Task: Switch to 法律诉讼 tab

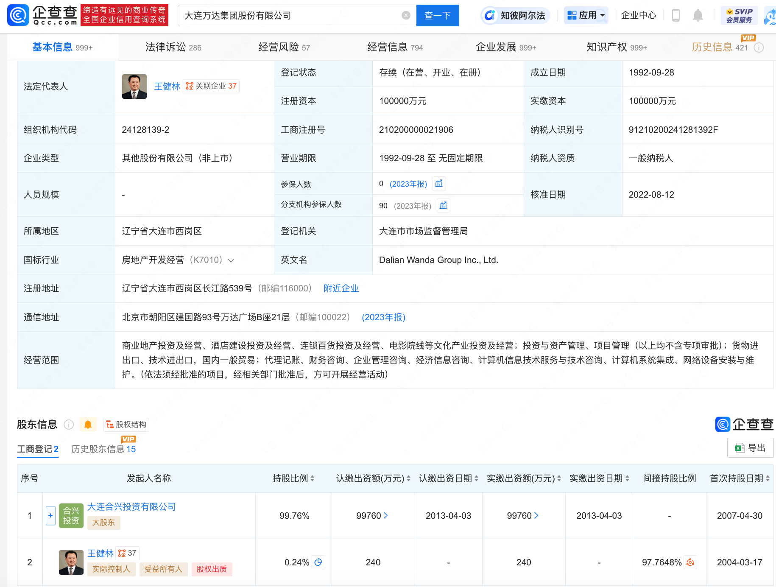Action: [173, 47]
